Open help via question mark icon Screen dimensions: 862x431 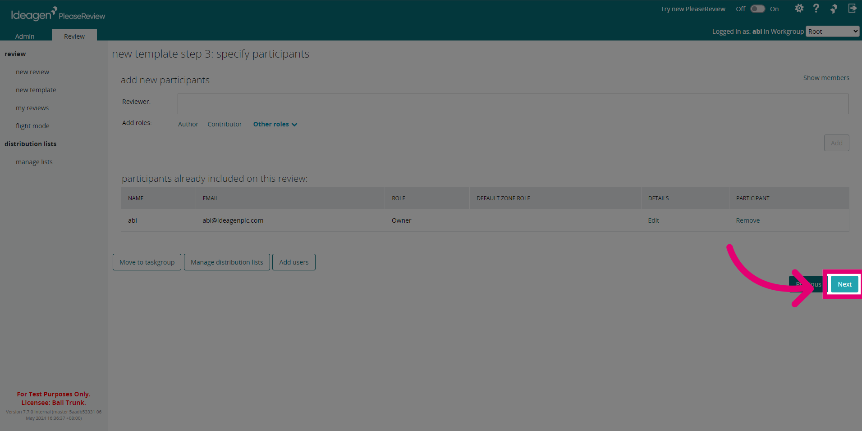(816, 9)
